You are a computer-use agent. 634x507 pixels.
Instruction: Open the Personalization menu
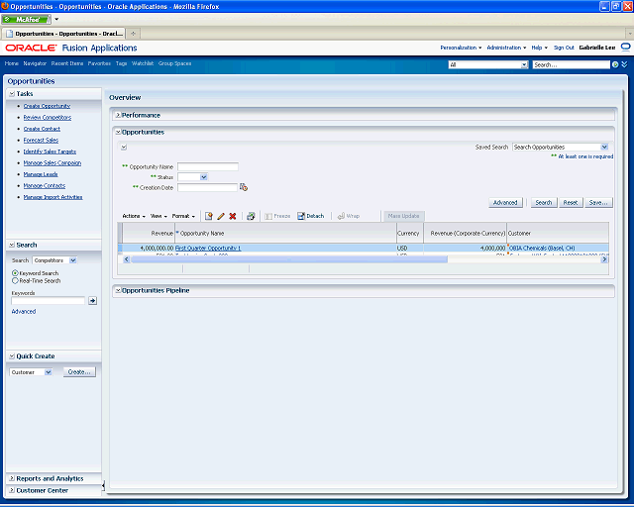coord(461,48)
